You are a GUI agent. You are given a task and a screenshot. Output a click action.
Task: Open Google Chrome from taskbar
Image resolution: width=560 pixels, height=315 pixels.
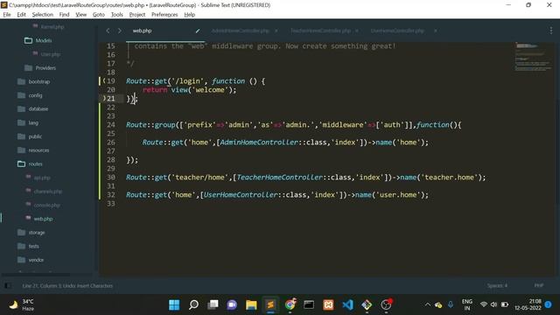click(x=290, y=304)
